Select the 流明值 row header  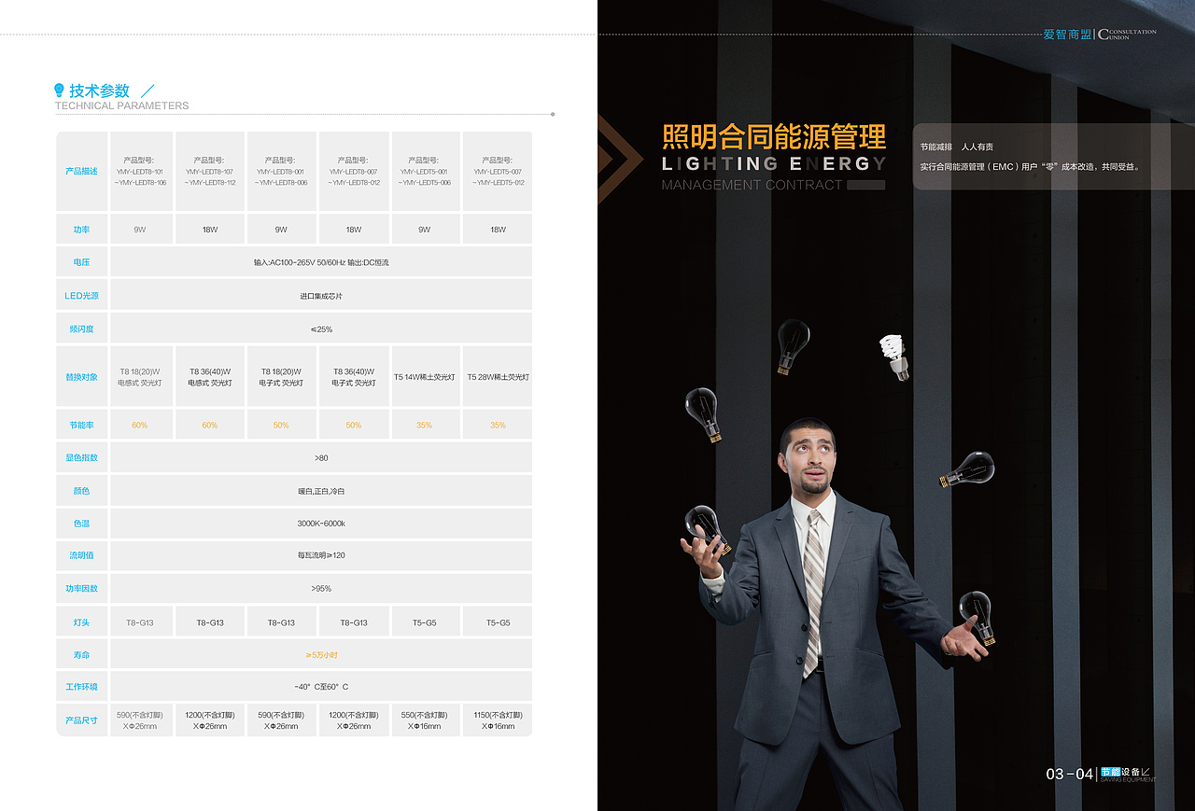point(81,555)
